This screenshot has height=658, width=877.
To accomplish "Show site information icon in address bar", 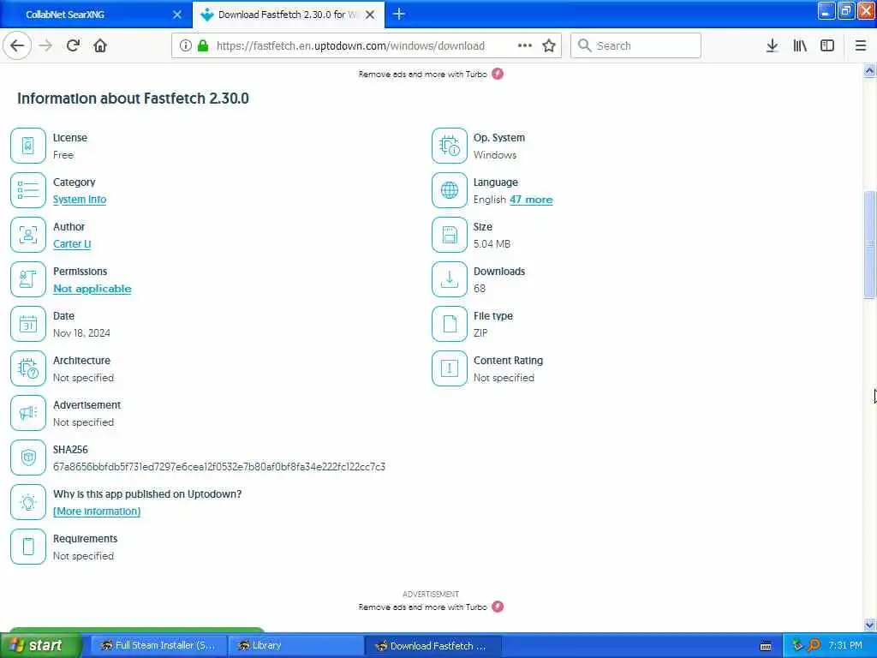I will click(185, 46).
